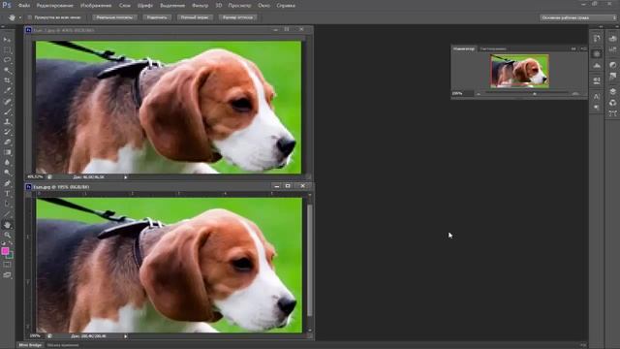
Task: Toggle Quick Mask mode icon
Action: (x=7, y=265)
